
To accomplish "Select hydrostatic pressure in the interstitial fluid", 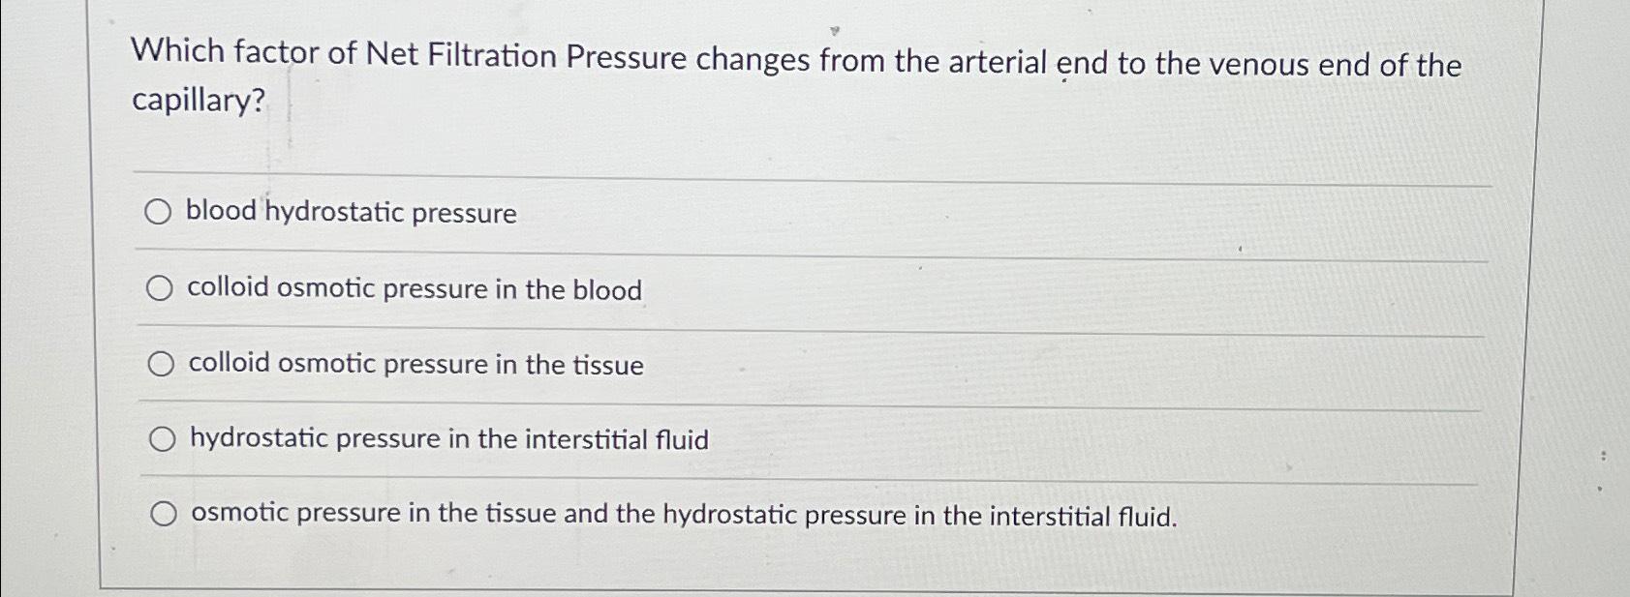I will point(161,438).
